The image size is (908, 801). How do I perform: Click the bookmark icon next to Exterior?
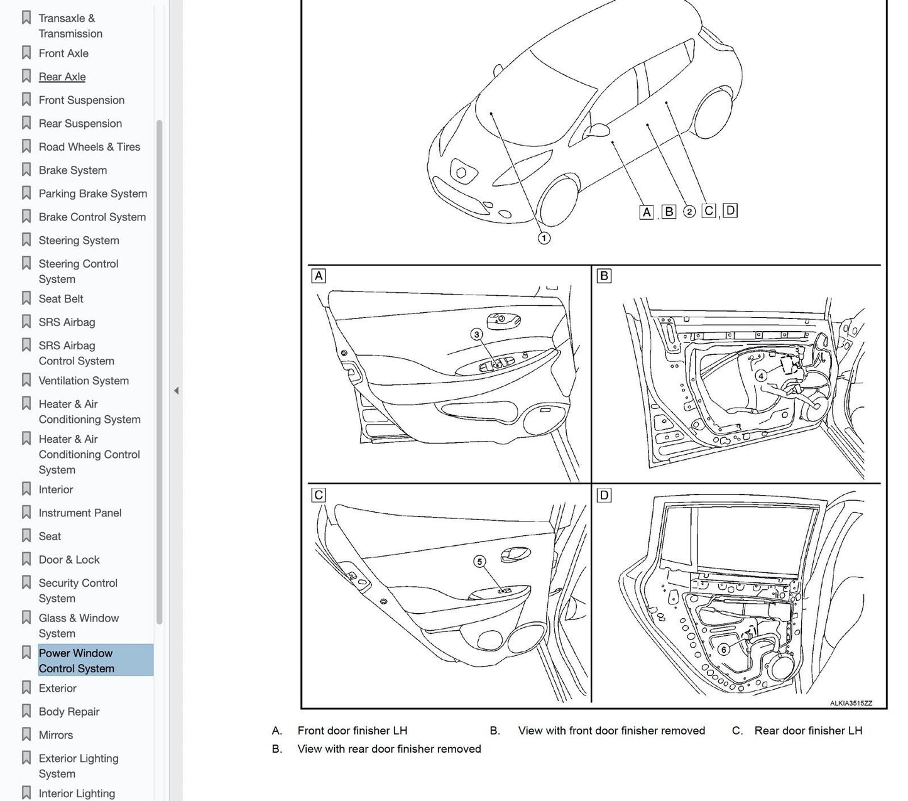26,689
